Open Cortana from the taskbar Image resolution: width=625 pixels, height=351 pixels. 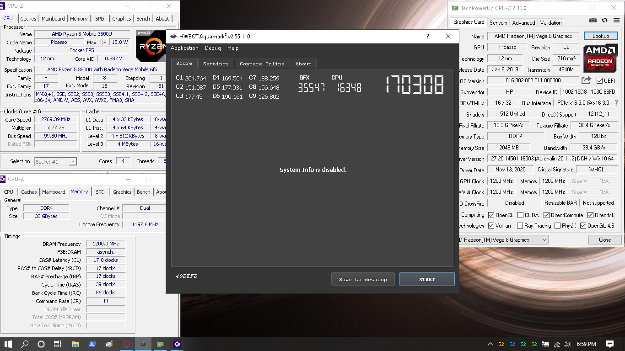(41, 344)
